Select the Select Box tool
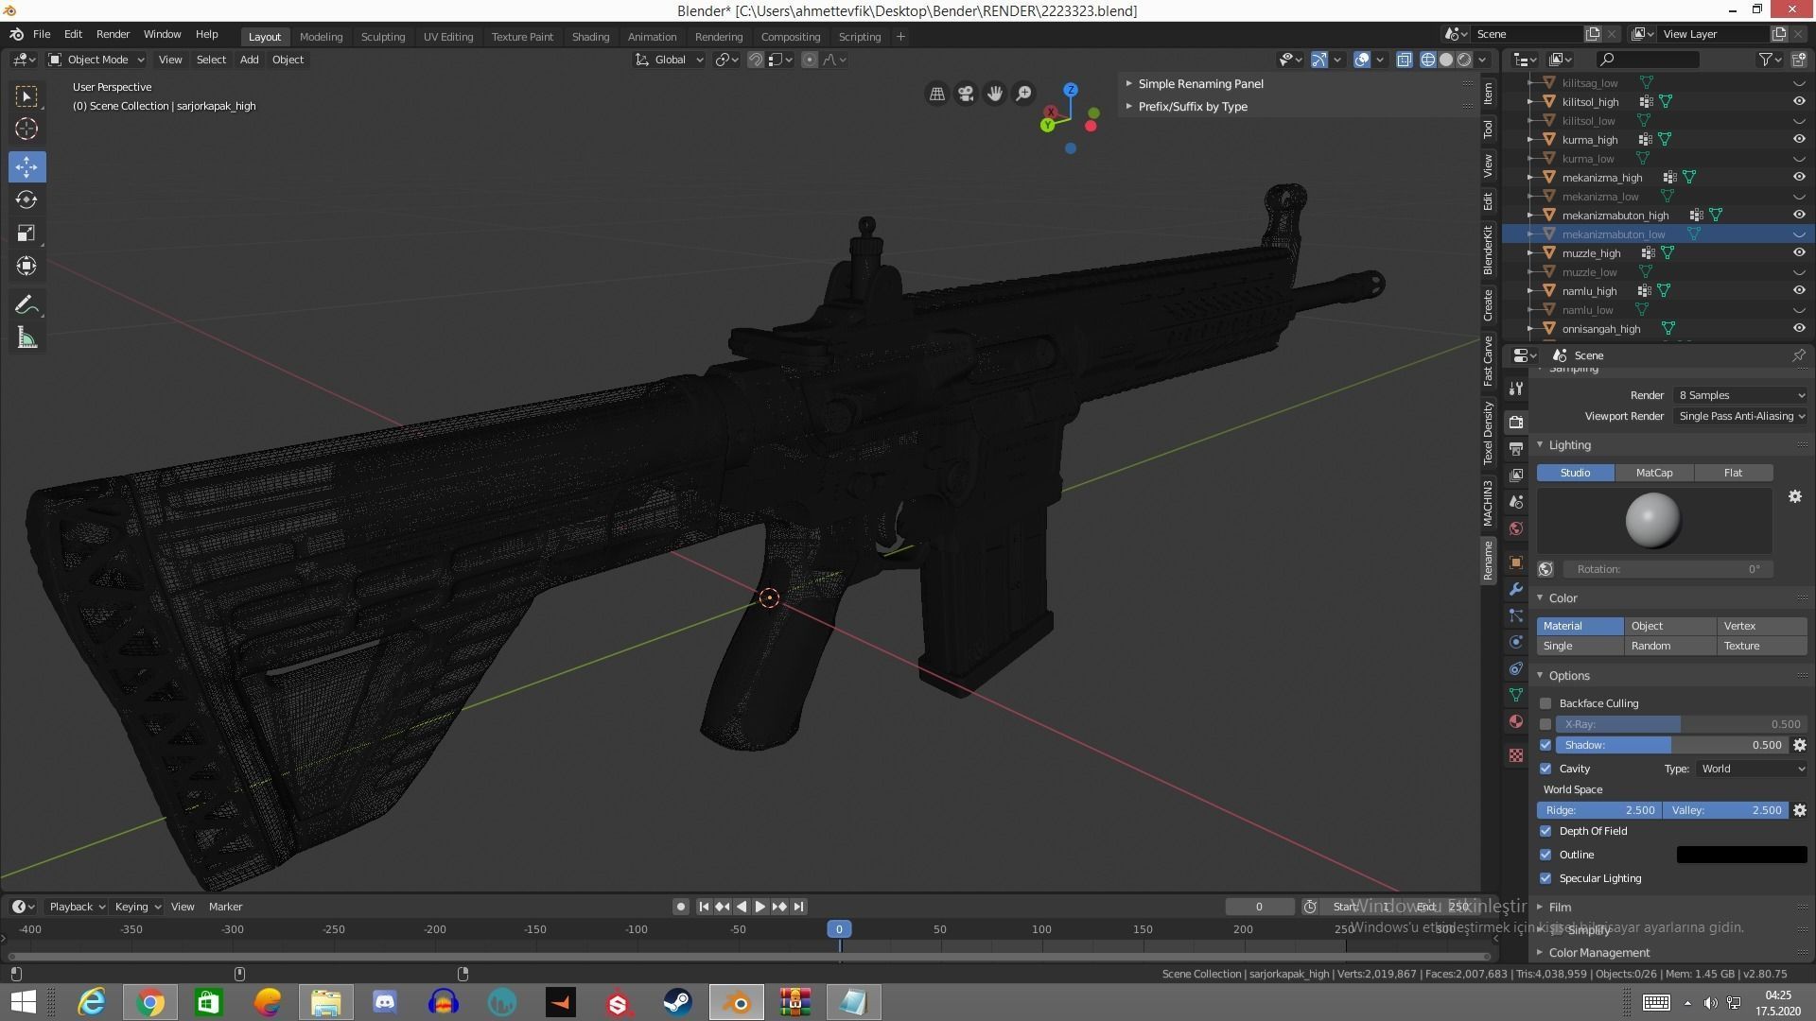The width and height of the screenshot is (1816, 1021). tap(26, 96)
